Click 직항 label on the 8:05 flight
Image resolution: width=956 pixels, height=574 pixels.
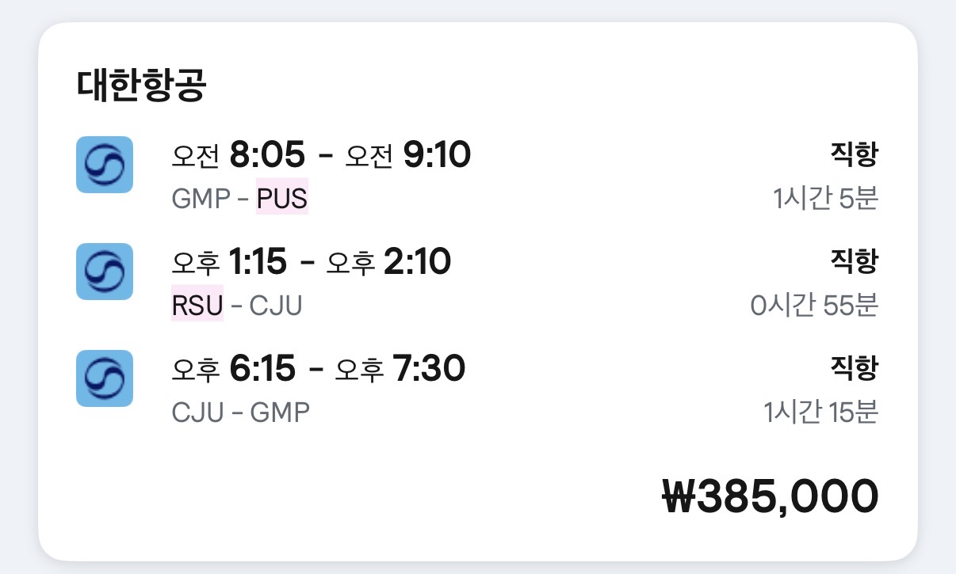pyautogui.click(x=854, y=154)
